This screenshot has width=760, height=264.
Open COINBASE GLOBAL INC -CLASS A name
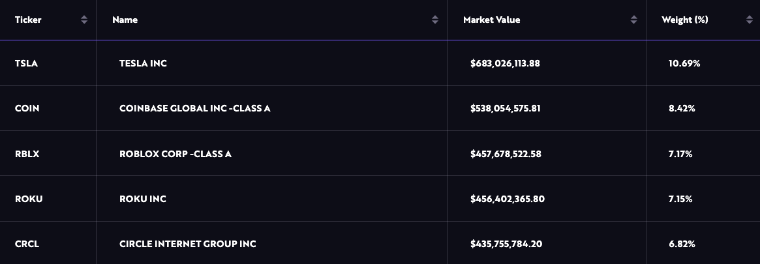pyautogui.click(x=194, y=109)
